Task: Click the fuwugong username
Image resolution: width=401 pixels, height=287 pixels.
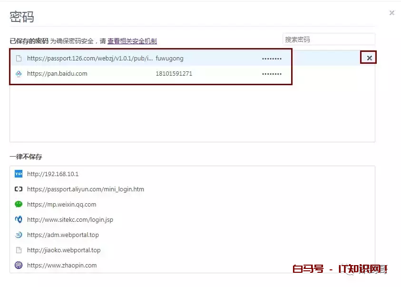Action: pos(169,59)
